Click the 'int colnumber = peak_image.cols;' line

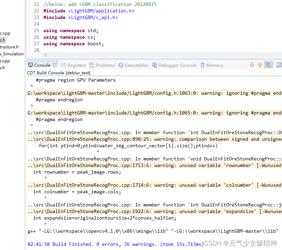coord(77,192)
